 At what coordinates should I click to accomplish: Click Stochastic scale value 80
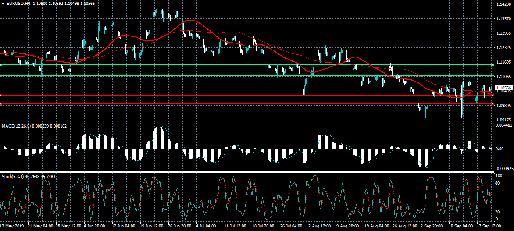pyautogui.click(x=498, y=182)
